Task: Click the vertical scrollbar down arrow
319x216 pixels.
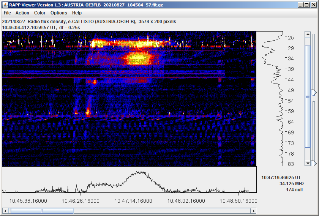Action: coord(308,163)
